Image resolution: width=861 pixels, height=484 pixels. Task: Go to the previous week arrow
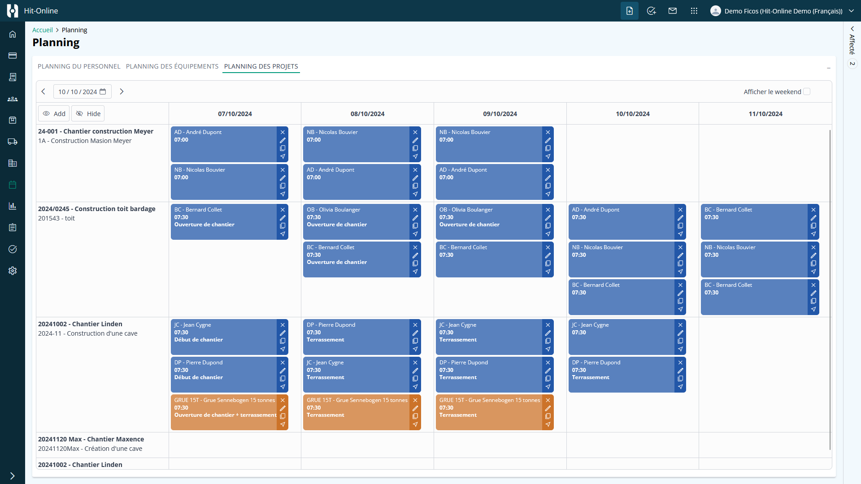[x=43, y=91]
